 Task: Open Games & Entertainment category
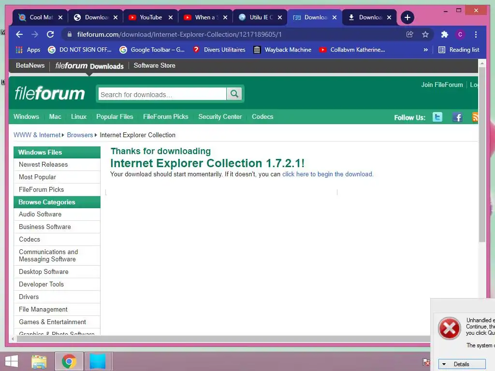(57, 322)
